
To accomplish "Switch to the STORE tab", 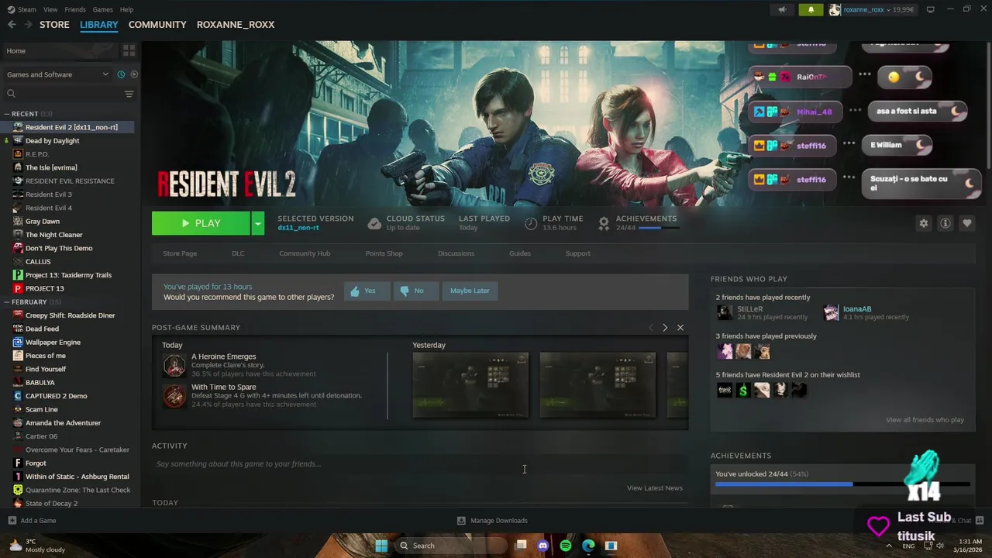I will point(54,25).
